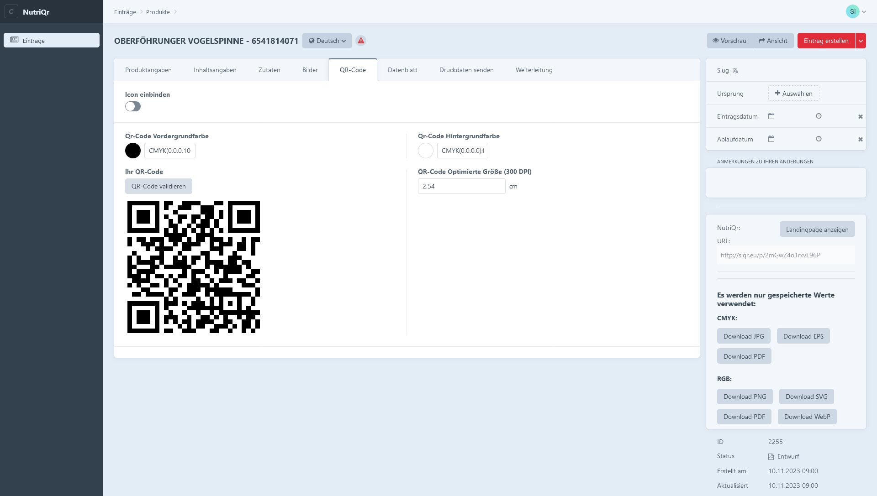Screen dimensions: 877x496
Task: Clear the Ablaufdatum with X icon
Action: (860, 140)
